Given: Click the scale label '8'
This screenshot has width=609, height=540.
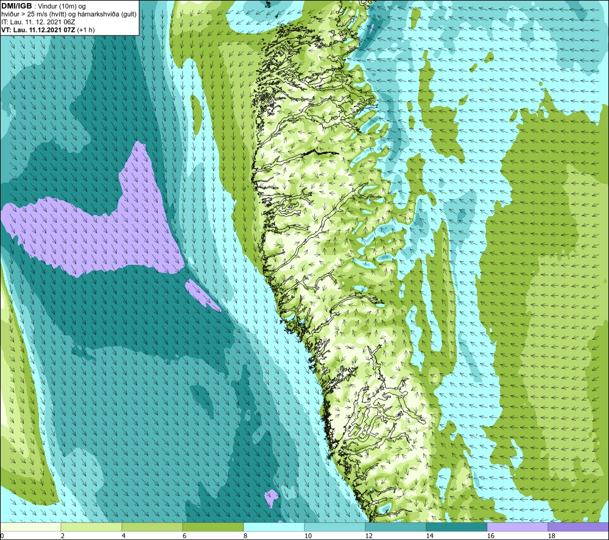Looking at the screenshot, I should (245, 536).
